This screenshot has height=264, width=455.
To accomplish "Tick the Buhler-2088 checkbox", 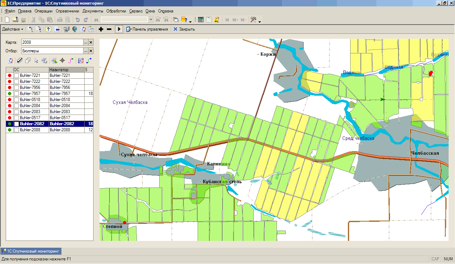I will pyautogui.click(x=16, y=130).
